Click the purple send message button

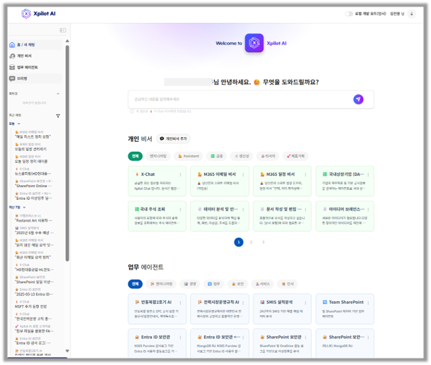(x=358, y=99)
